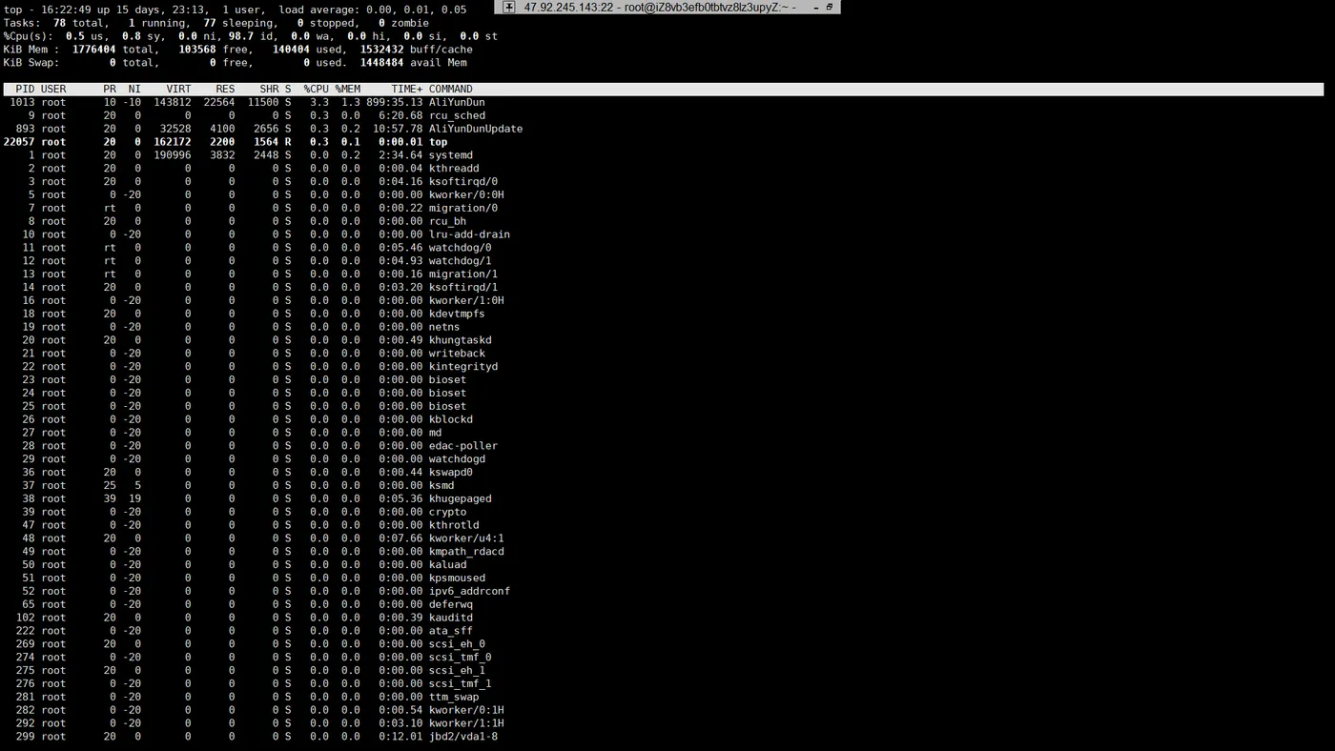Click the PID column header
The image size is (1335, 751).
point(25,89)
